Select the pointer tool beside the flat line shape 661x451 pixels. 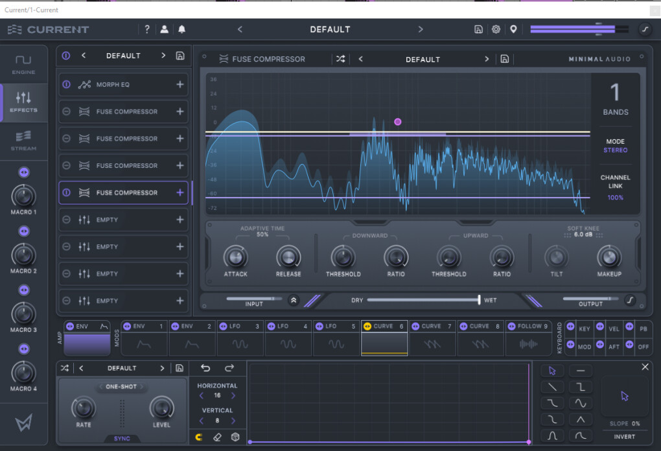point(552,371)
